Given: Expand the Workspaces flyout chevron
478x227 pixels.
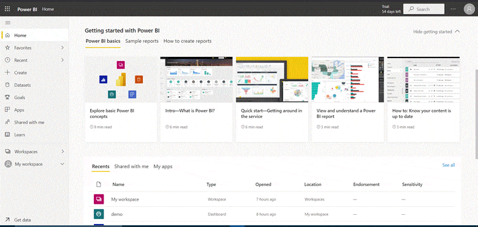Looking at the screenshot, I should pos(62,152).
